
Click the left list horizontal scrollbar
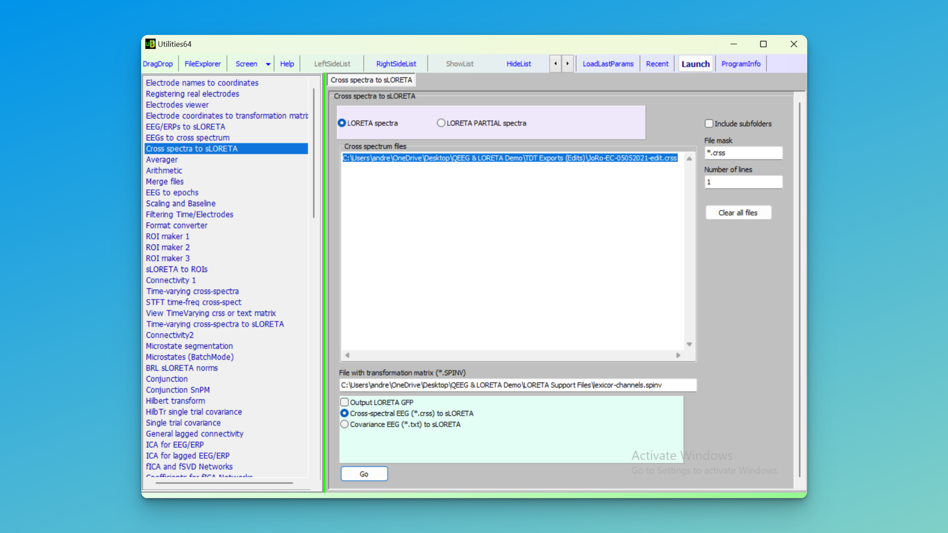[x=225, y=483]
